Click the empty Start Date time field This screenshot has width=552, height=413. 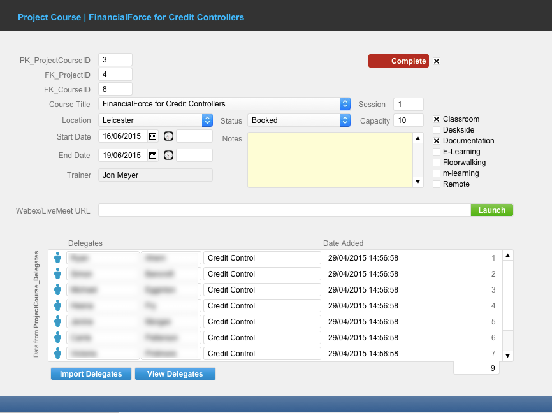(194, 136)
